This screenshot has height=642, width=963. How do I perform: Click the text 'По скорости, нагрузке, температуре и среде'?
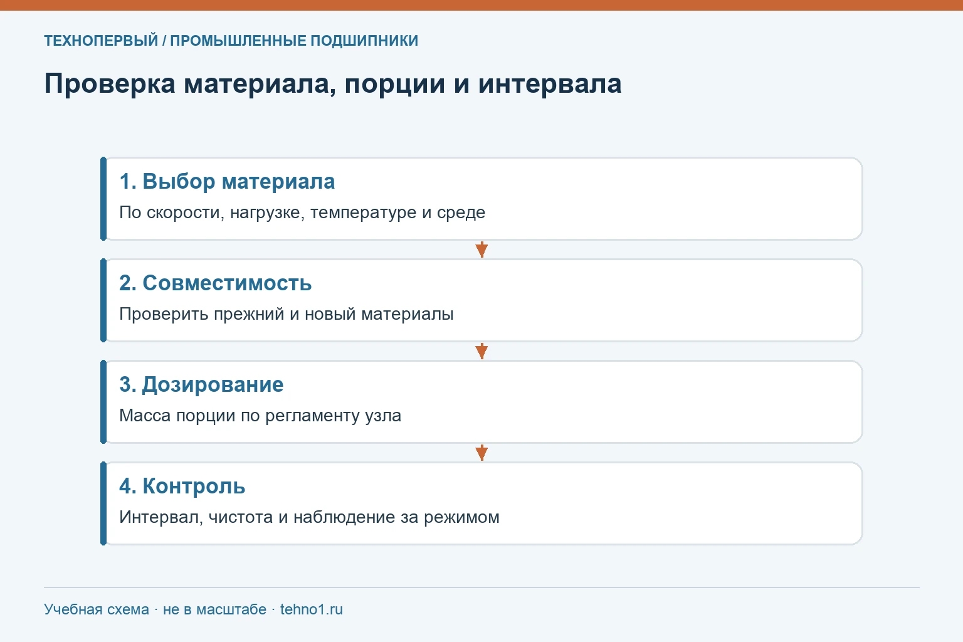coord(302,213)
